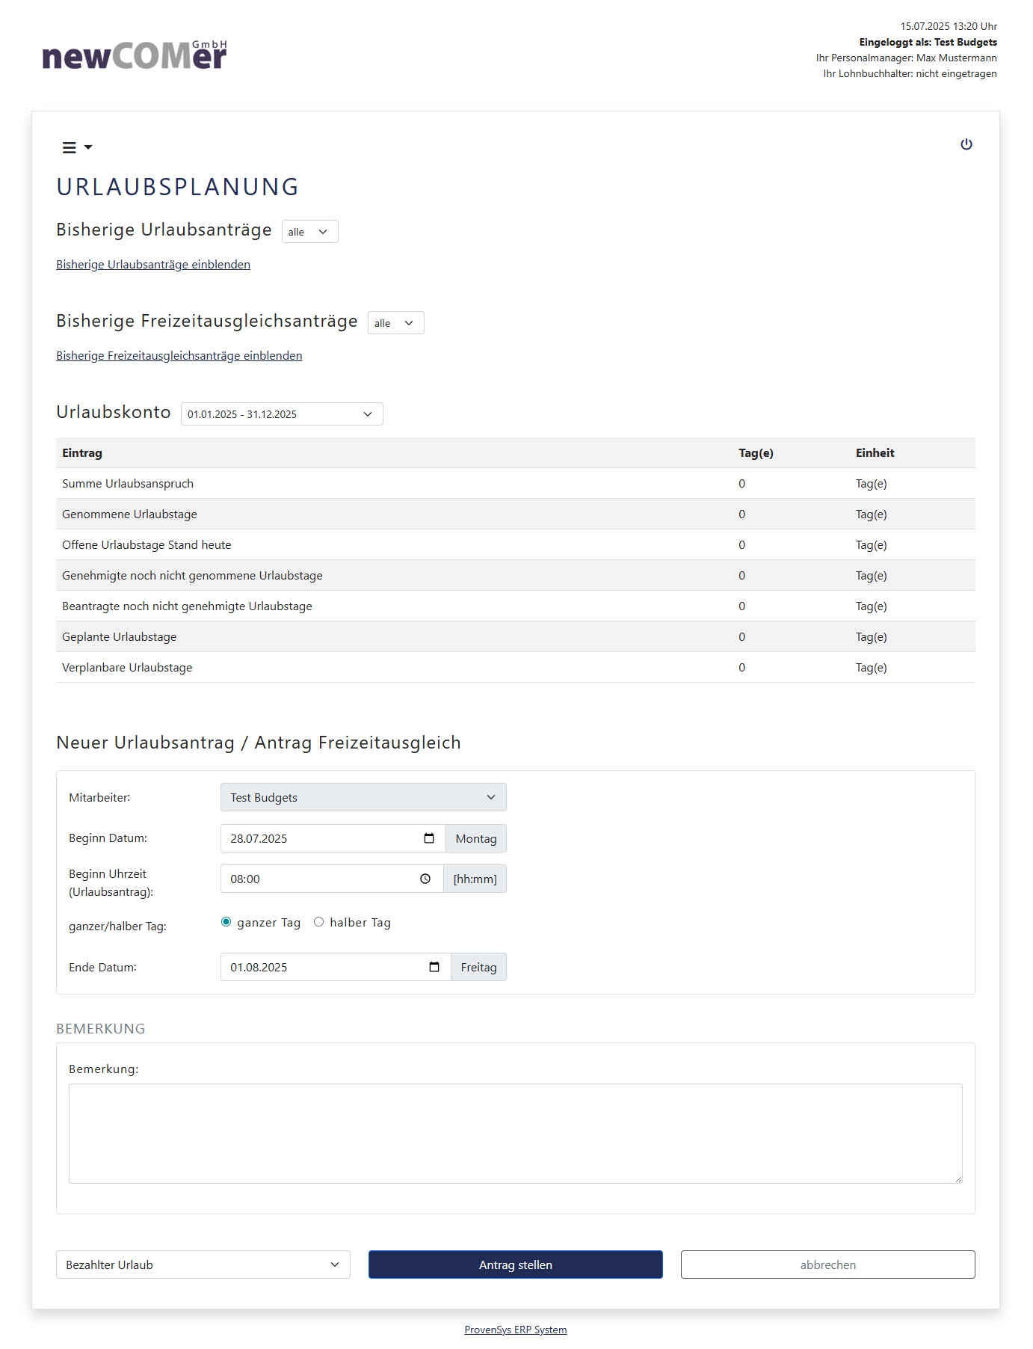Viewport: 1033px width, 1349px height.
Task: Click the newCOMer GmbH logo
Action: 135,55
